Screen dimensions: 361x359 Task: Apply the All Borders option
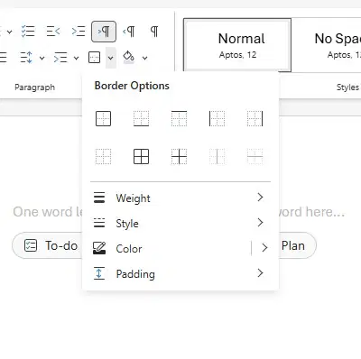pos(141,156)
